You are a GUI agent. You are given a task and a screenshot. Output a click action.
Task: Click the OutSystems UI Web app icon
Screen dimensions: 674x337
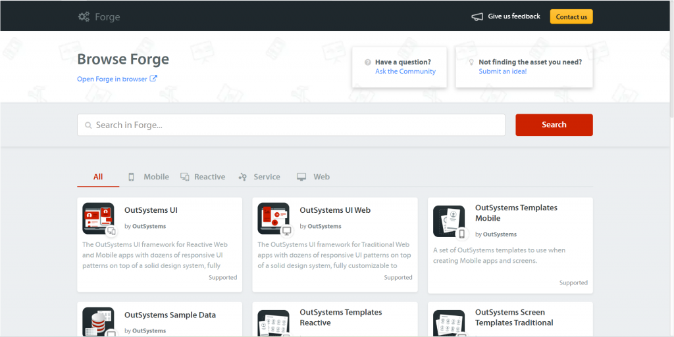(273, 218)
